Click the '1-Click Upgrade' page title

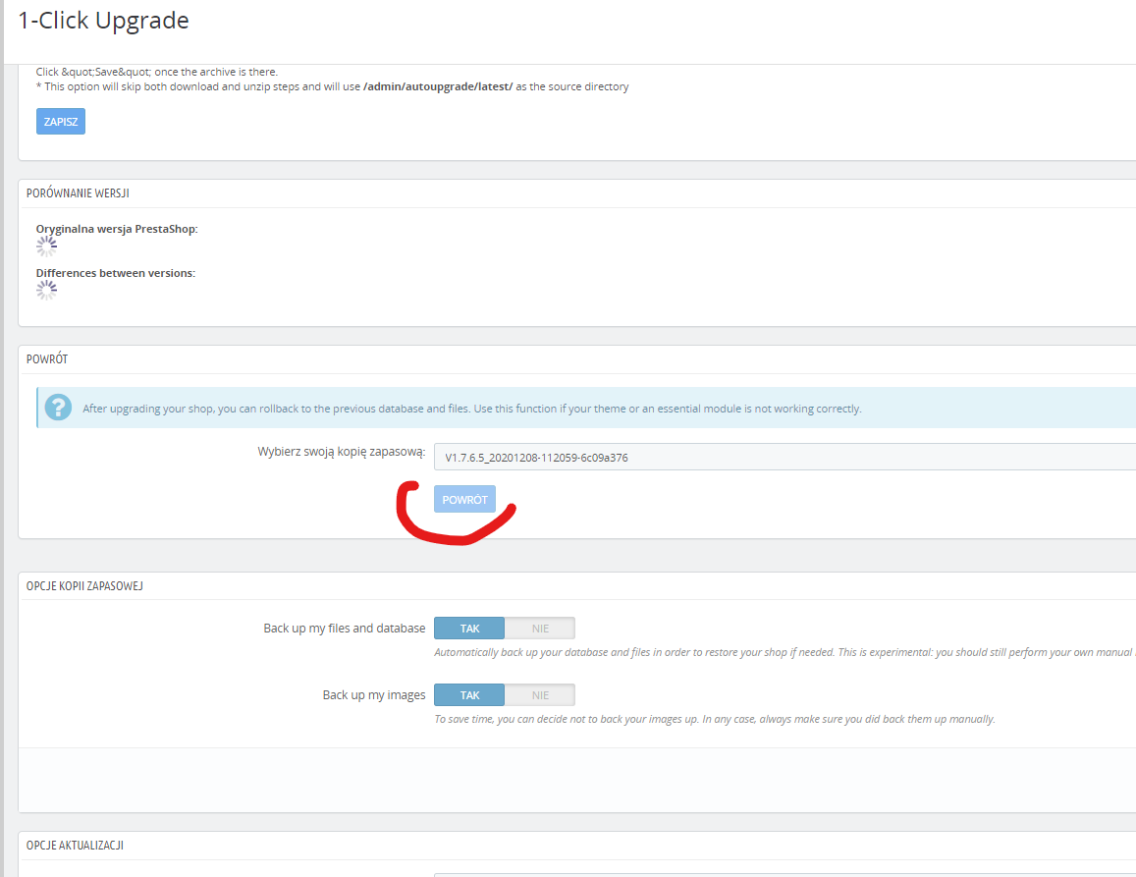104,21
